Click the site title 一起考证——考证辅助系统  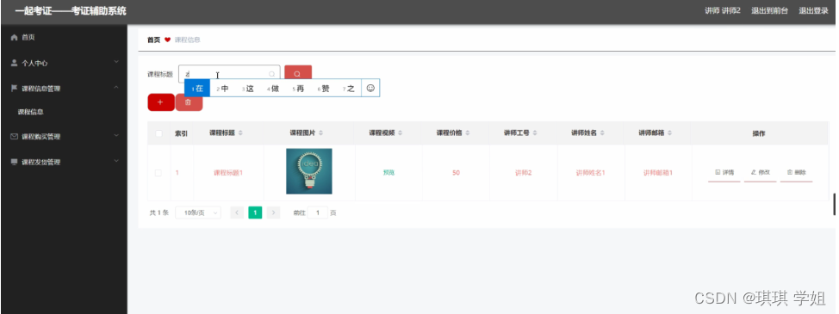coord(71,10)
